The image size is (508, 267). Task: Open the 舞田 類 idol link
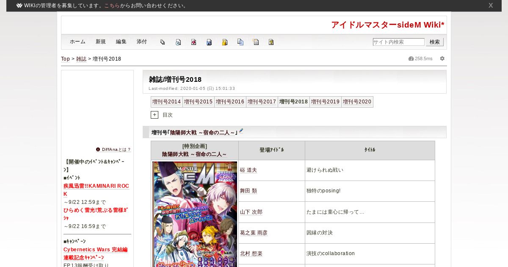pyautogui.click(x=248, y=191)
